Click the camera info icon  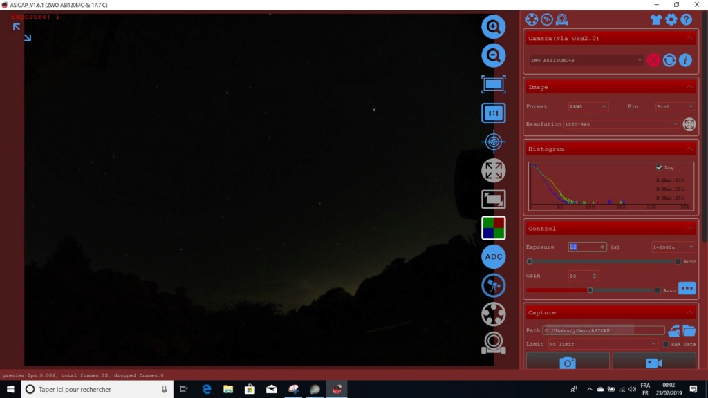(x=685, y=60)
